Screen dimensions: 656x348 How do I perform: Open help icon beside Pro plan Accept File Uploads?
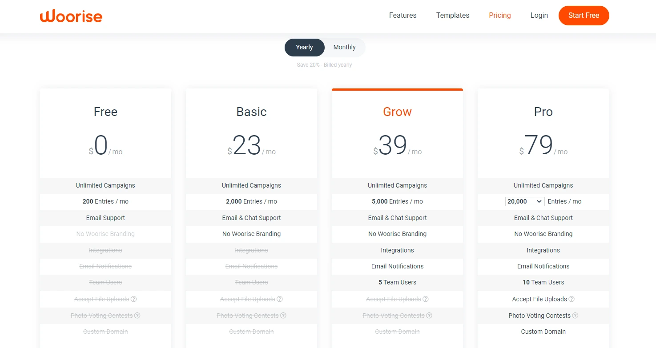coord(571,299)
